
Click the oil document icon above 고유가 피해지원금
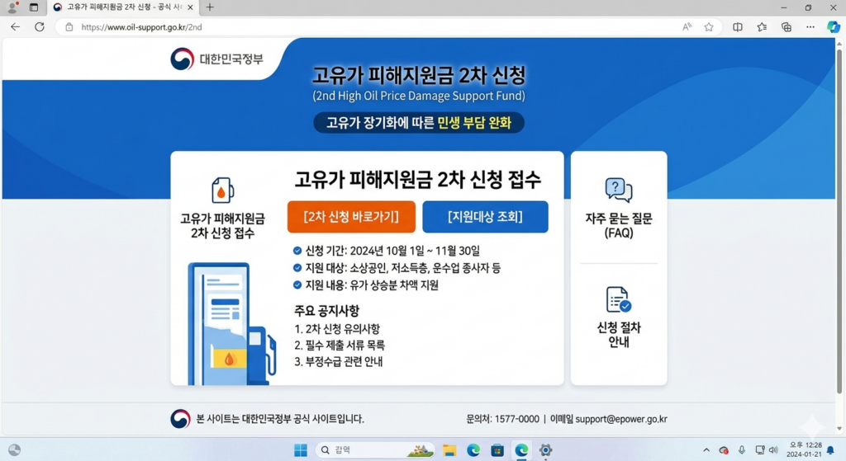(222, 191)
